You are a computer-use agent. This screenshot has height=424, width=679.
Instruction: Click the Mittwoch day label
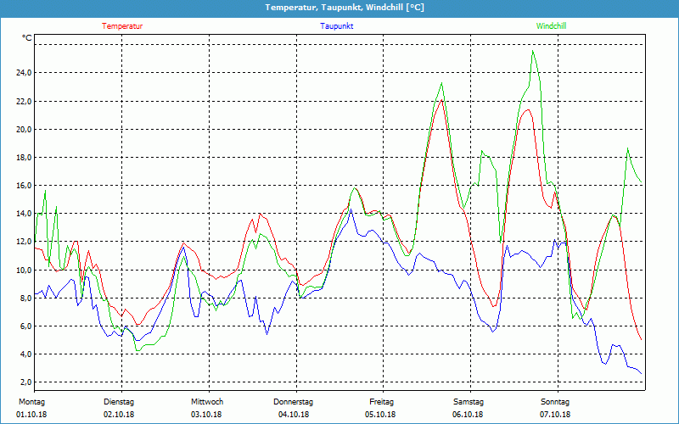pos(207,402)
